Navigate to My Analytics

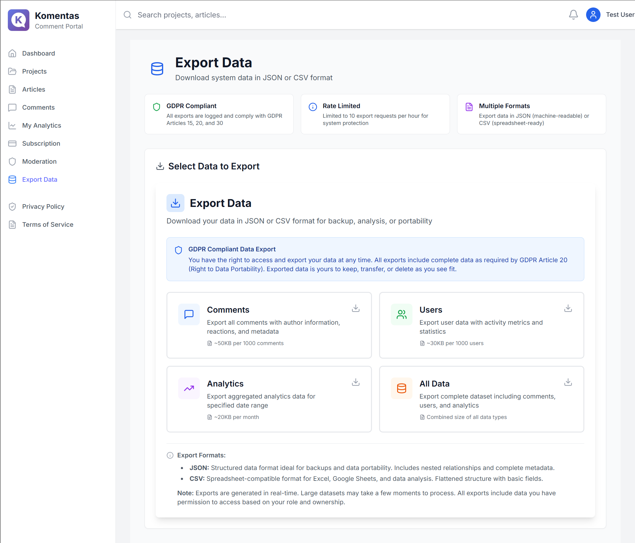tap(41, 126)
